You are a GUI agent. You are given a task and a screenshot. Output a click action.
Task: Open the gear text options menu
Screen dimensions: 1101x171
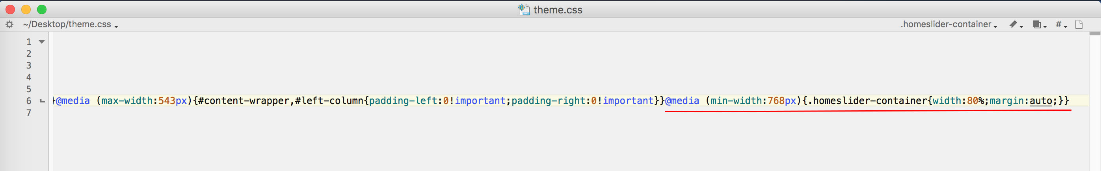[9, 24]
